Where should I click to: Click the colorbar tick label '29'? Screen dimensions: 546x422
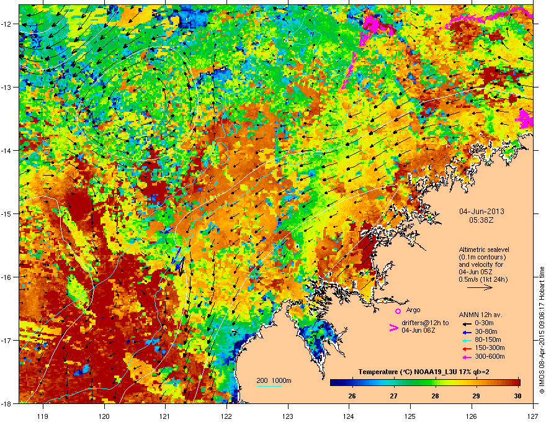point(476,396)
